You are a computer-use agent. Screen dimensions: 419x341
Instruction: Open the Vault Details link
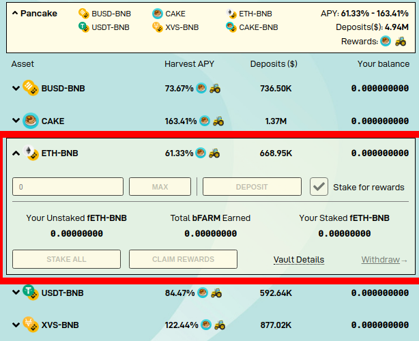[x=299, y=260]
